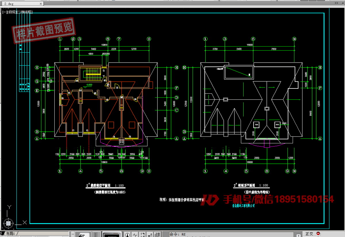345x237 pixels.
Task: Click the 命令 command line input
Action: pyautogui.click(x=230, y=234)
